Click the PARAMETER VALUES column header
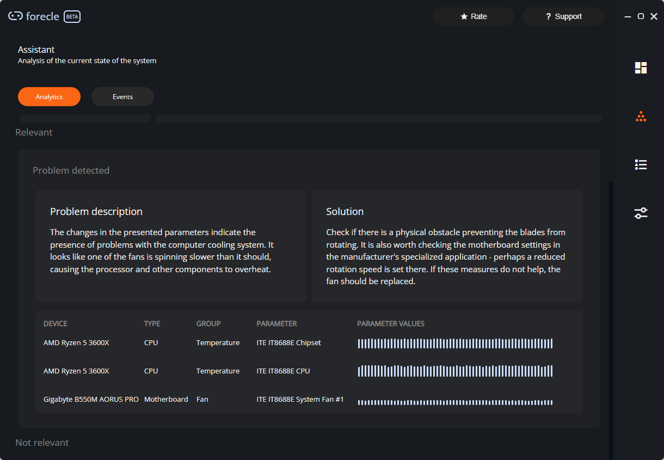 pos(390,323)
